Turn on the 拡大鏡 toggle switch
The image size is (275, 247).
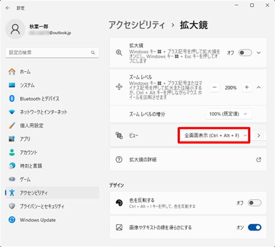(x=245, y=53)
